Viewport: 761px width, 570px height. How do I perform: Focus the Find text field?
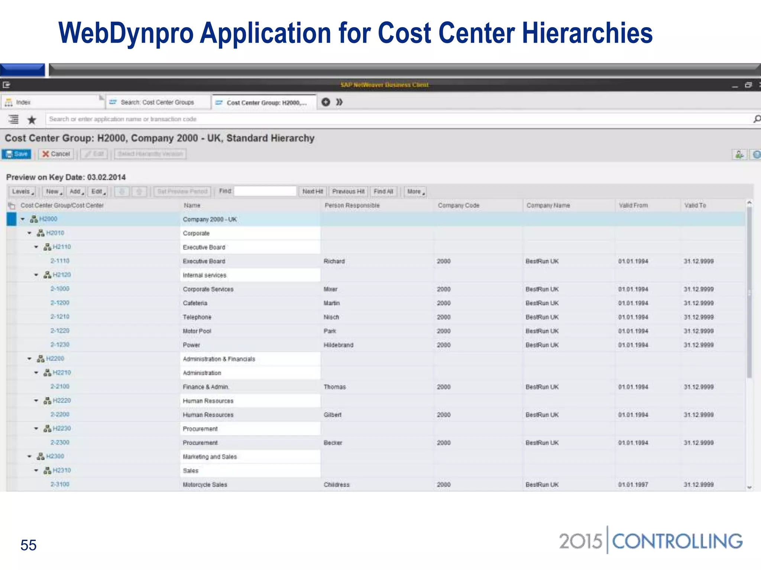[265, 191]
